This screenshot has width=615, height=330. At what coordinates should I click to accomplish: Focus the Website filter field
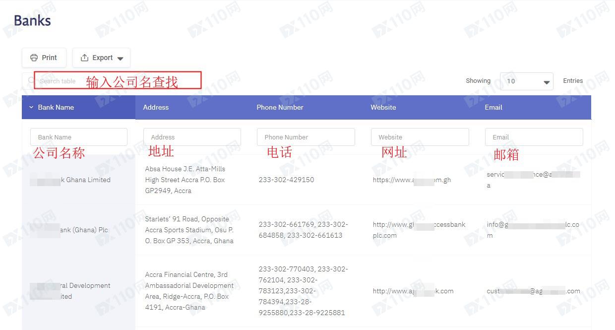[x=420, y=137]
